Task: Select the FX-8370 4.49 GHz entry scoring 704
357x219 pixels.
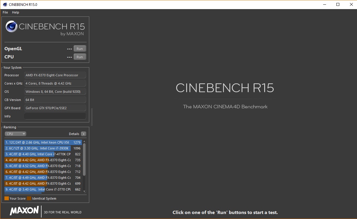Action: pyautogui.click(x=43, y=178)
